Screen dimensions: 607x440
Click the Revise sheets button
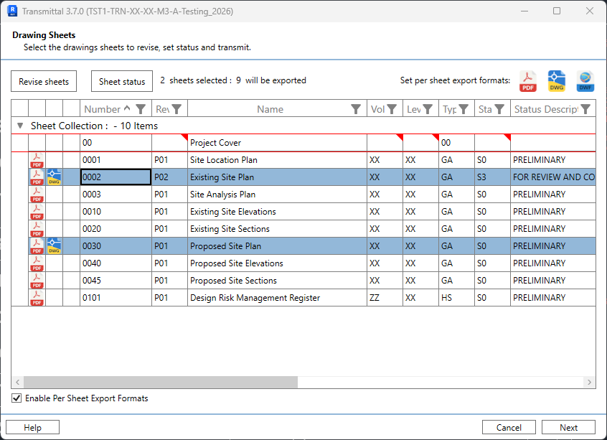pyautogui.click(x=44, y=81)
